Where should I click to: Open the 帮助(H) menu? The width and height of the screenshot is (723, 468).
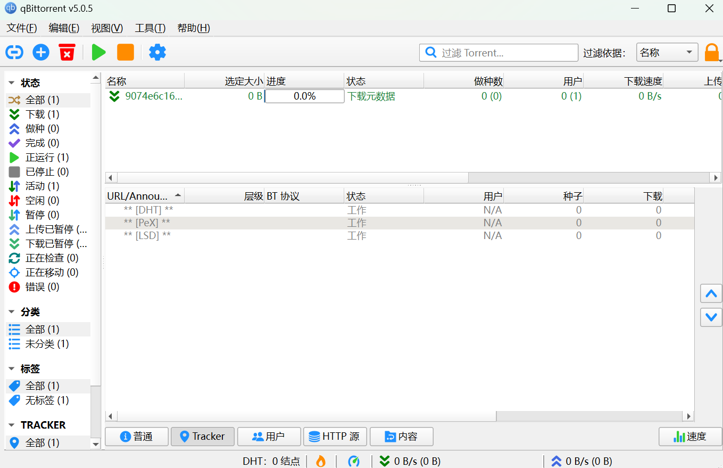pos(194,28)
